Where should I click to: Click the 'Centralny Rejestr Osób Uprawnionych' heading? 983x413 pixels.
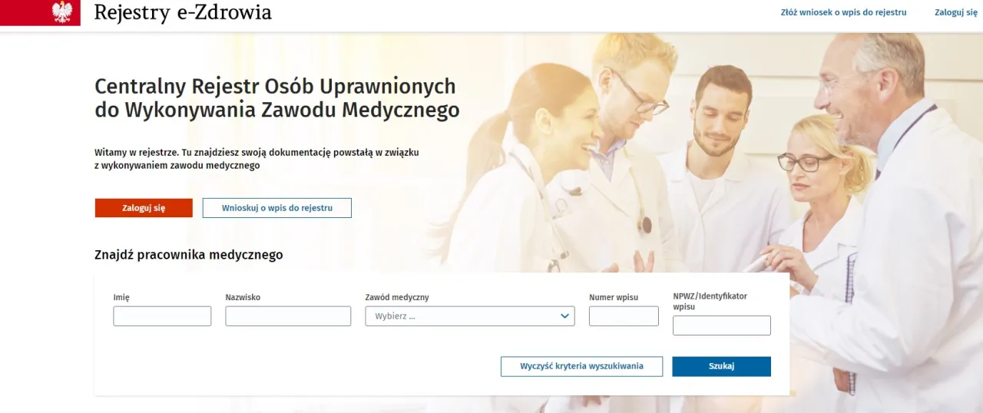[x=277, y=97]
